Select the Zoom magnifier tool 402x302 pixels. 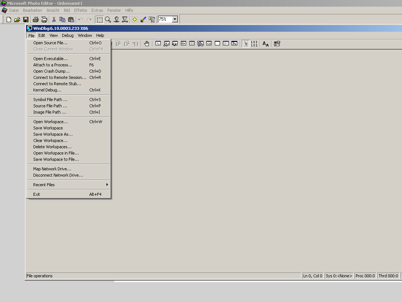point(108,20)
